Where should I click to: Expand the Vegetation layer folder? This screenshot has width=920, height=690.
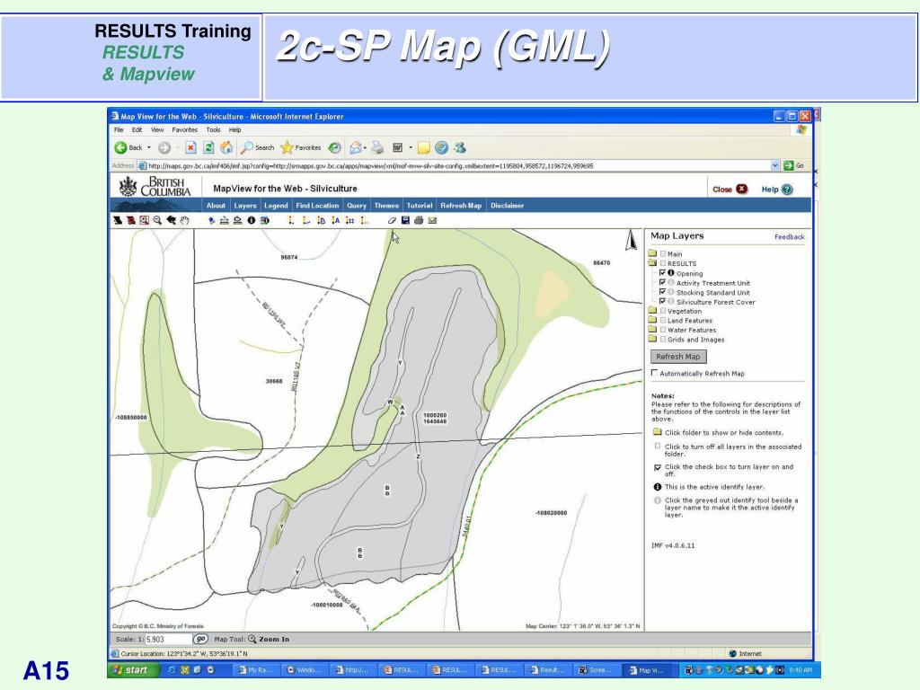[x=652, y=310]
